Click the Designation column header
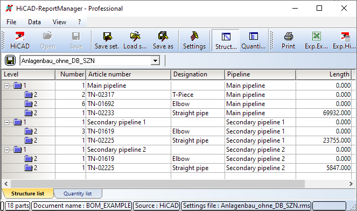 [198, 74]
